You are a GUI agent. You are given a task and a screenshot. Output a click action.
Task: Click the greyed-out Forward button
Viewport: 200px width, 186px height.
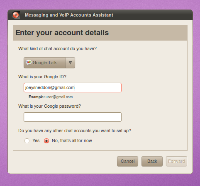[x=176, y=161]
